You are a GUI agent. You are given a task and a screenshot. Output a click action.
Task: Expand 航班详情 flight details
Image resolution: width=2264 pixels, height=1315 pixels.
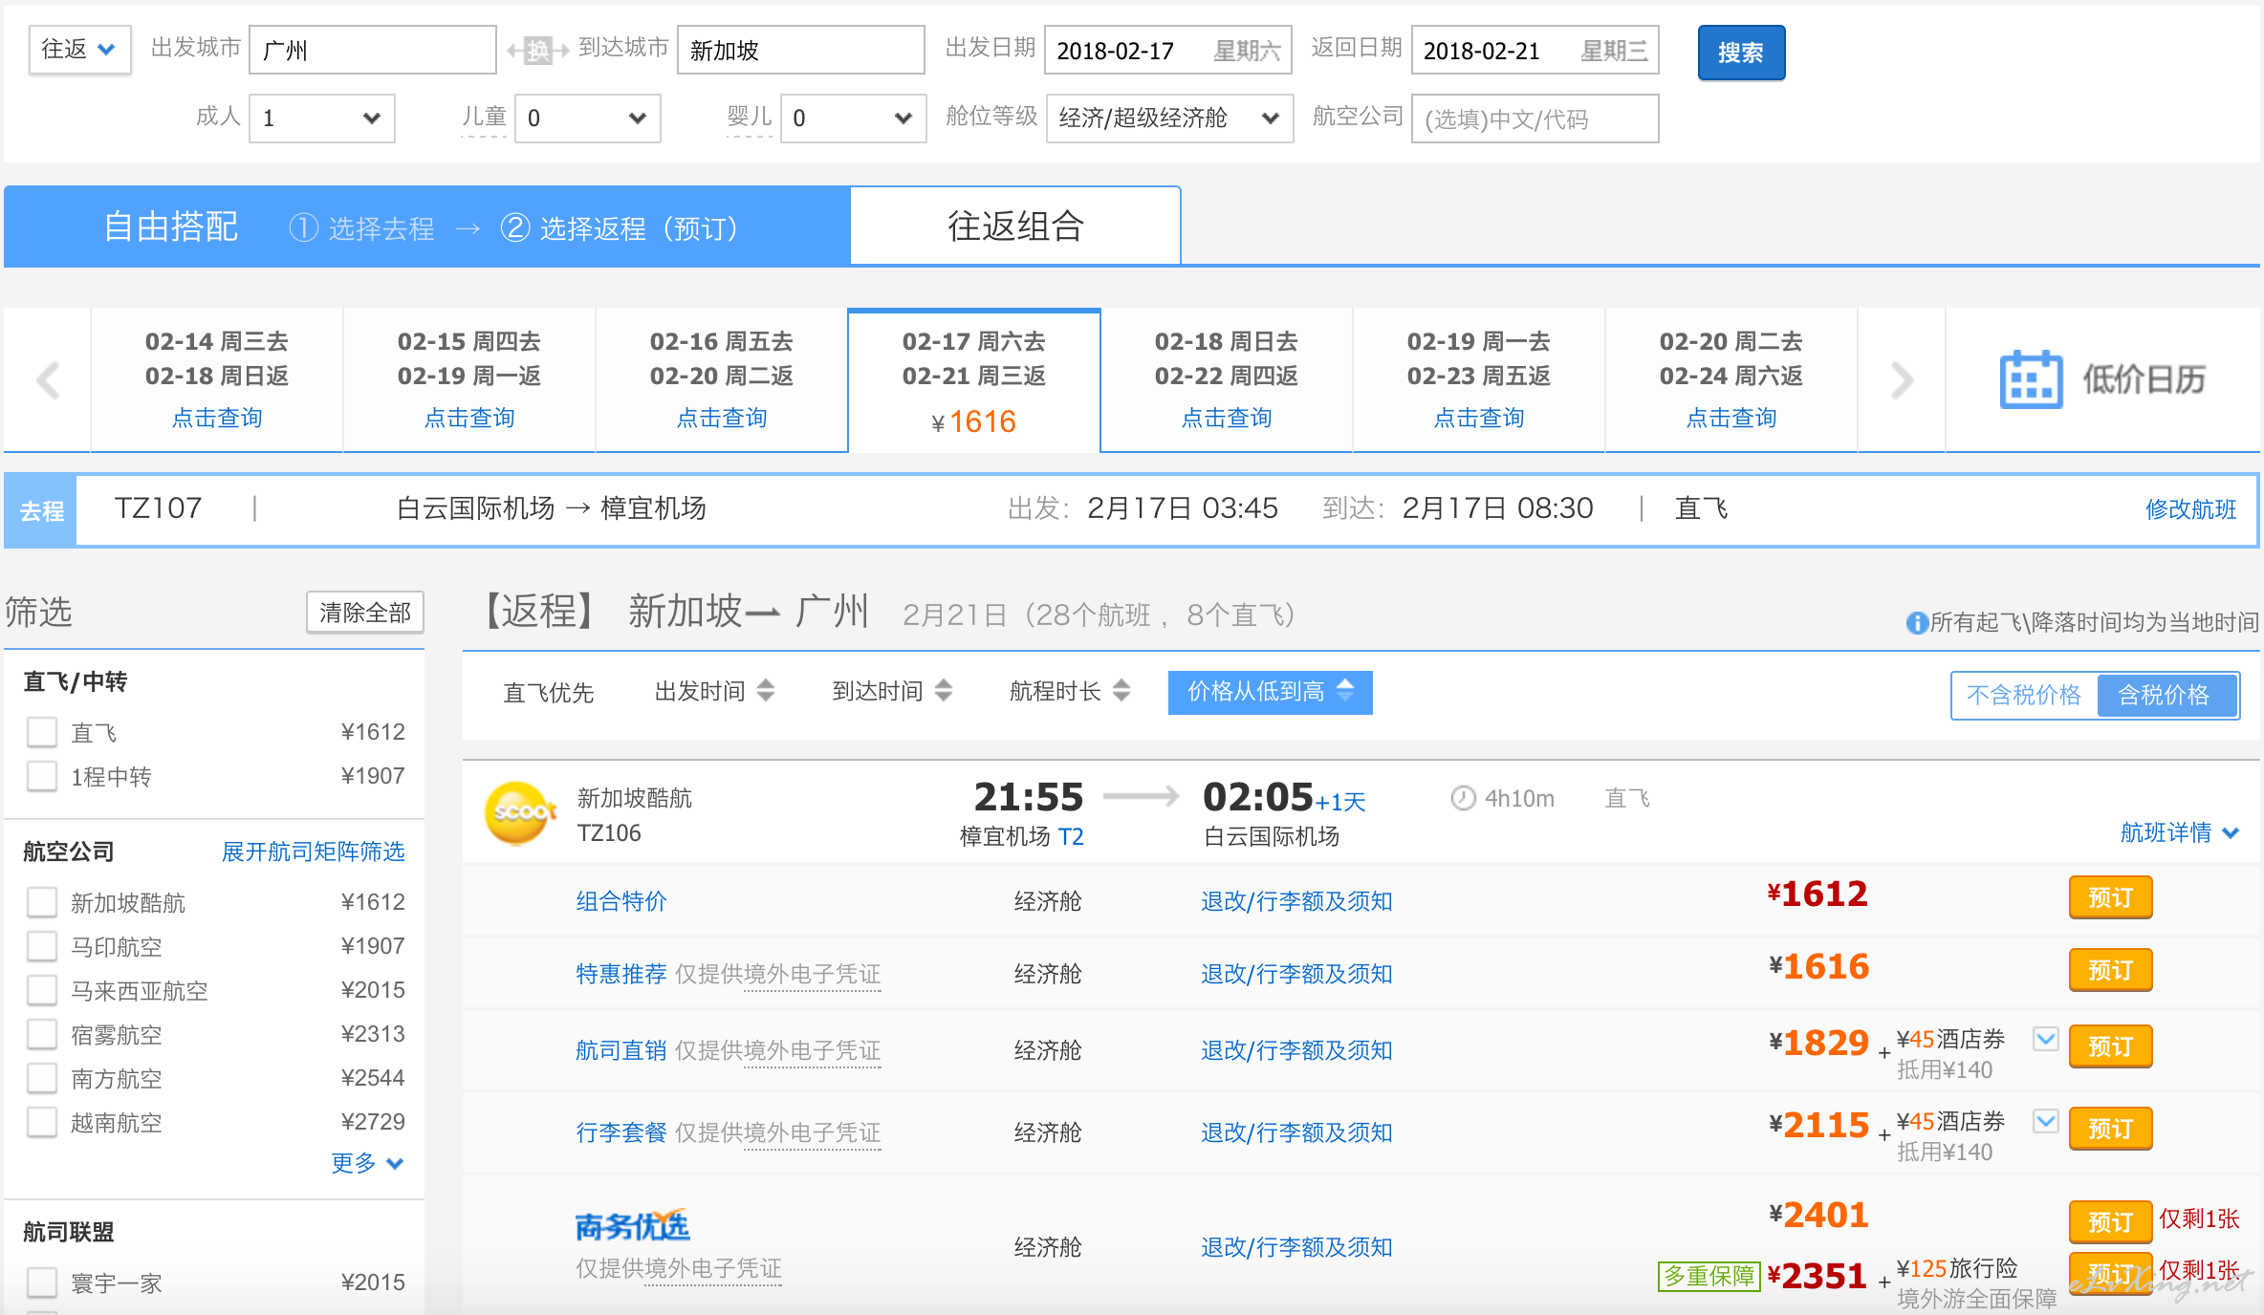(x=2180, y=832)
